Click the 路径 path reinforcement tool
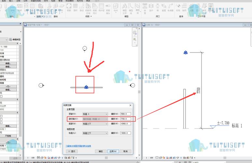The image size is (252, 163). pyautogui.click(x=82, y=8)
